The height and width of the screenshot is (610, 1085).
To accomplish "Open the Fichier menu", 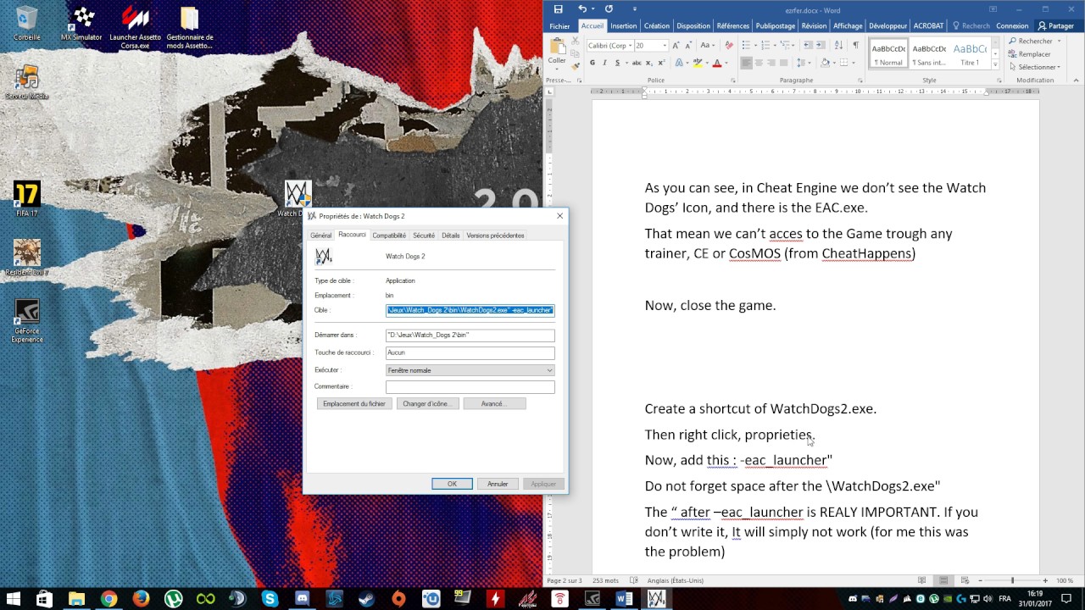I will (559, 26).
